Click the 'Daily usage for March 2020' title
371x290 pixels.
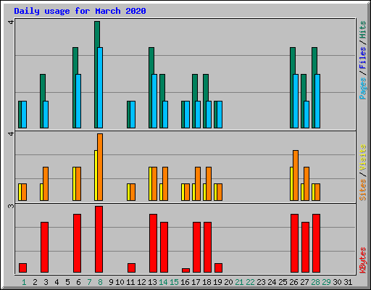(x=80, y=11)
